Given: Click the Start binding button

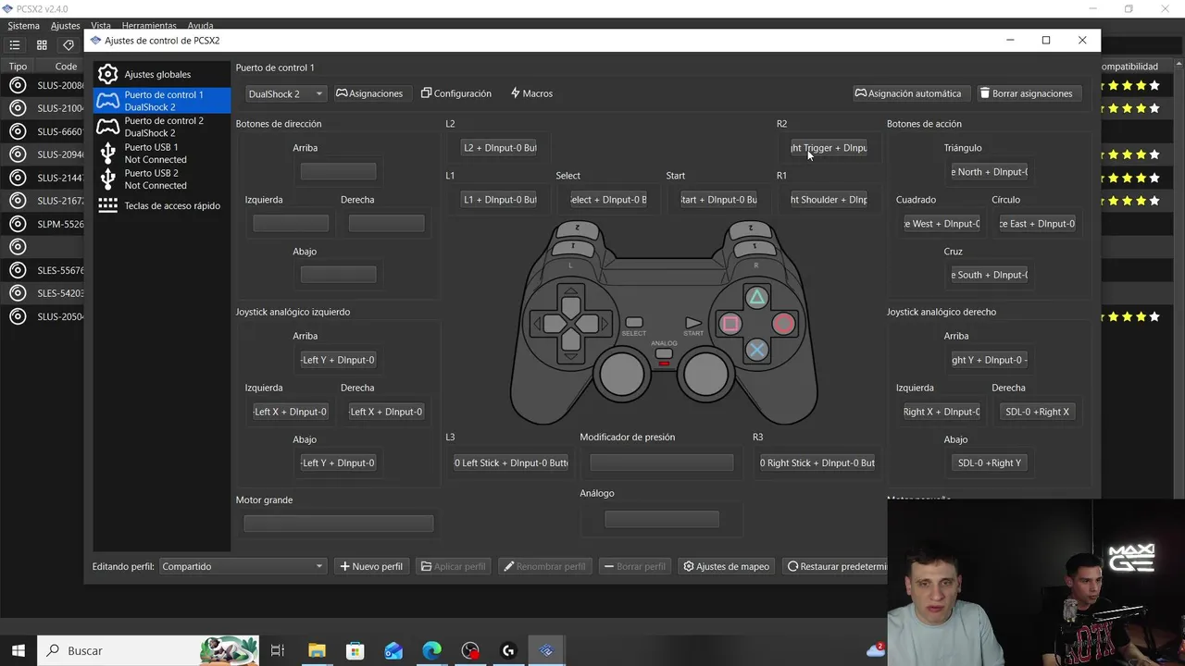Looking at the screenshot, I should (x=718, y=200).
